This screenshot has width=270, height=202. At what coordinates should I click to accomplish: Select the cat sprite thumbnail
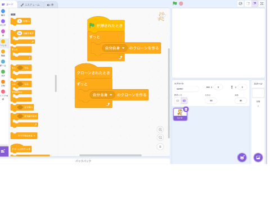point(180,114)
